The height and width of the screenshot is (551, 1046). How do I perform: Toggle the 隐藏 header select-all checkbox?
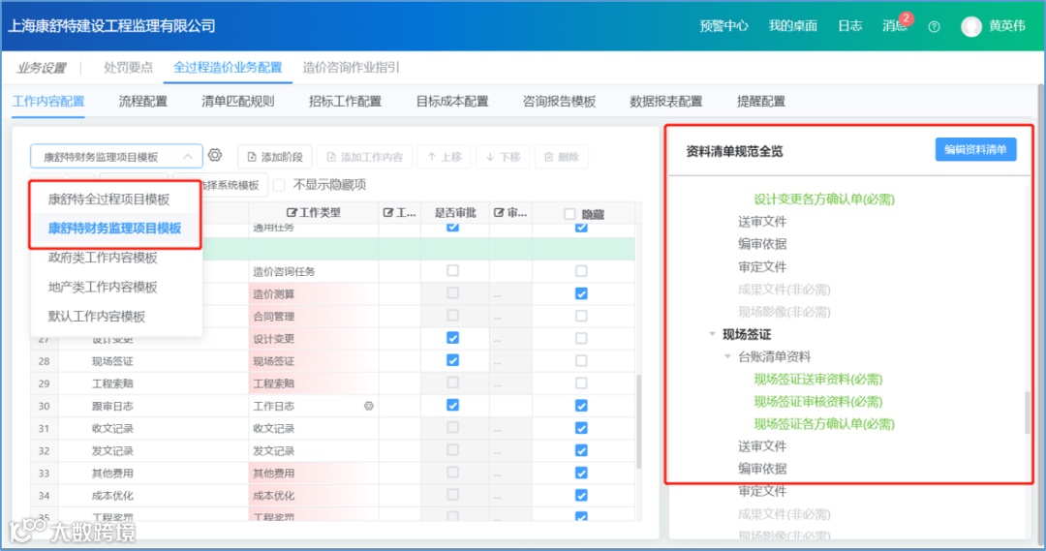569,214
